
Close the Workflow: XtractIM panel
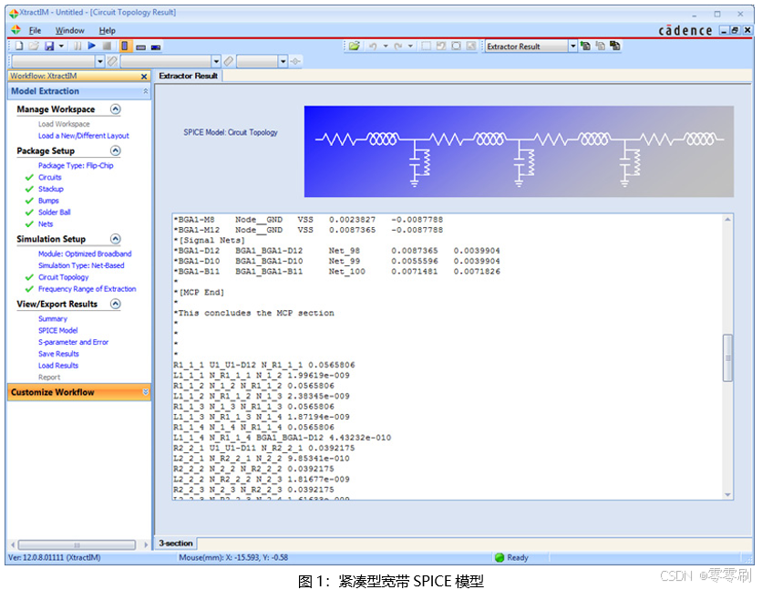[144, 77]
